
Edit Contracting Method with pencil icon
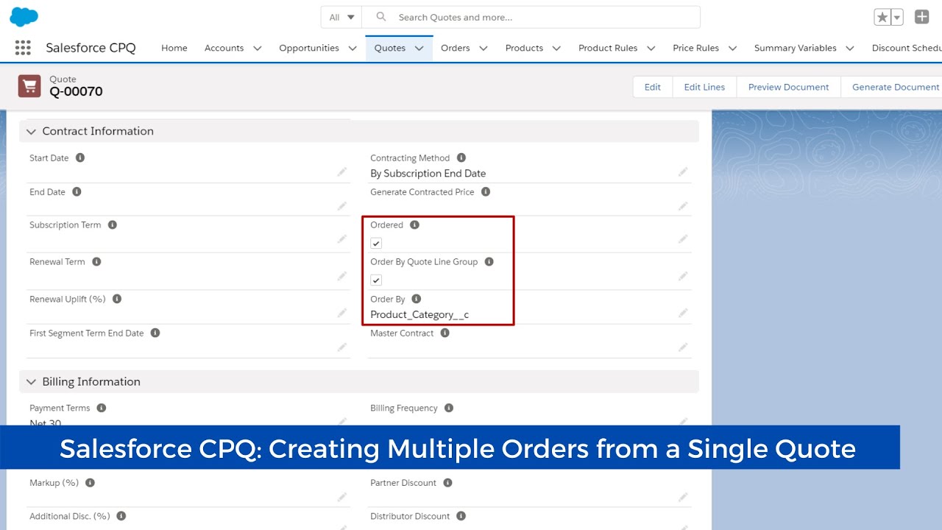coord(683,172)
